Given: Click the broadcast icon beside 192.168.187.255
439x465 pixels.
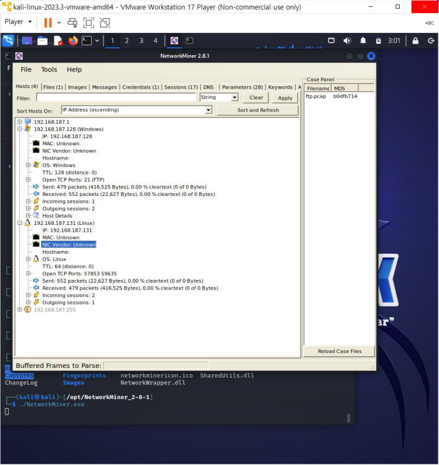Looking at the screenshot, I should (28, 309).
